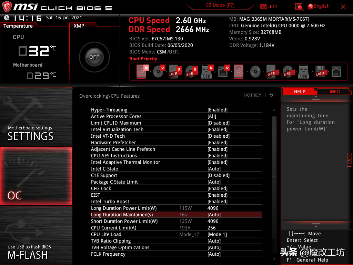Select the sixth boot icon, UEFI network
The width and height of the screenshot is (353, 265).
point(223,71)
